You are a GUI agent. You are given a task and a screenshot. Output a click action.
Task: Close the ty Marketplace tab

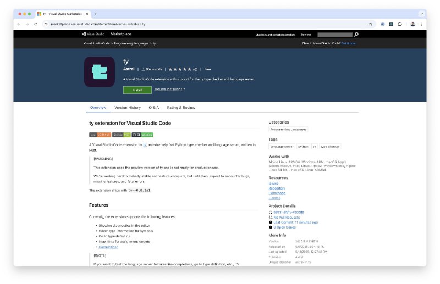(x=87, y=14)
